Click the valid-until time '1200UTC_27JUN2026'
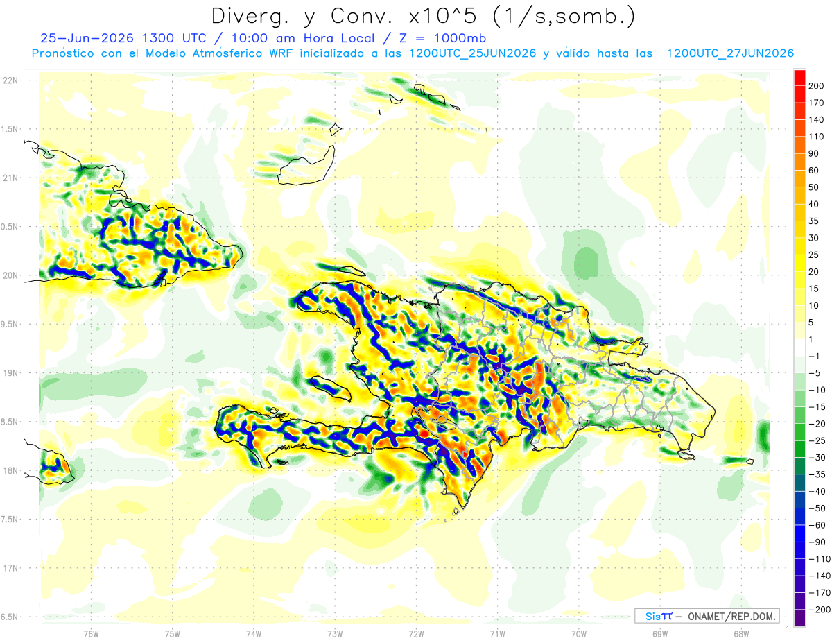The width and height of the screenshot is (832, 643). click(x=730, y=53)
